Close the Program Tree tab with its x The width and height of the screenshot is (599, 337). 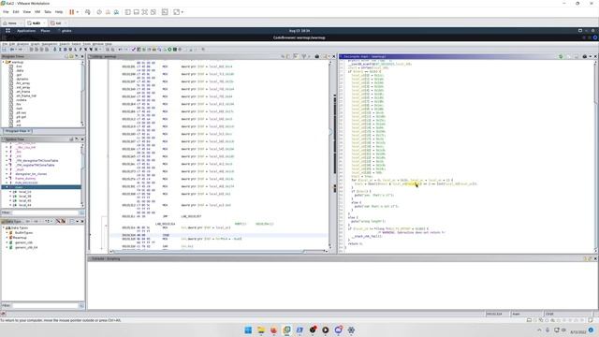coord(29,131)
